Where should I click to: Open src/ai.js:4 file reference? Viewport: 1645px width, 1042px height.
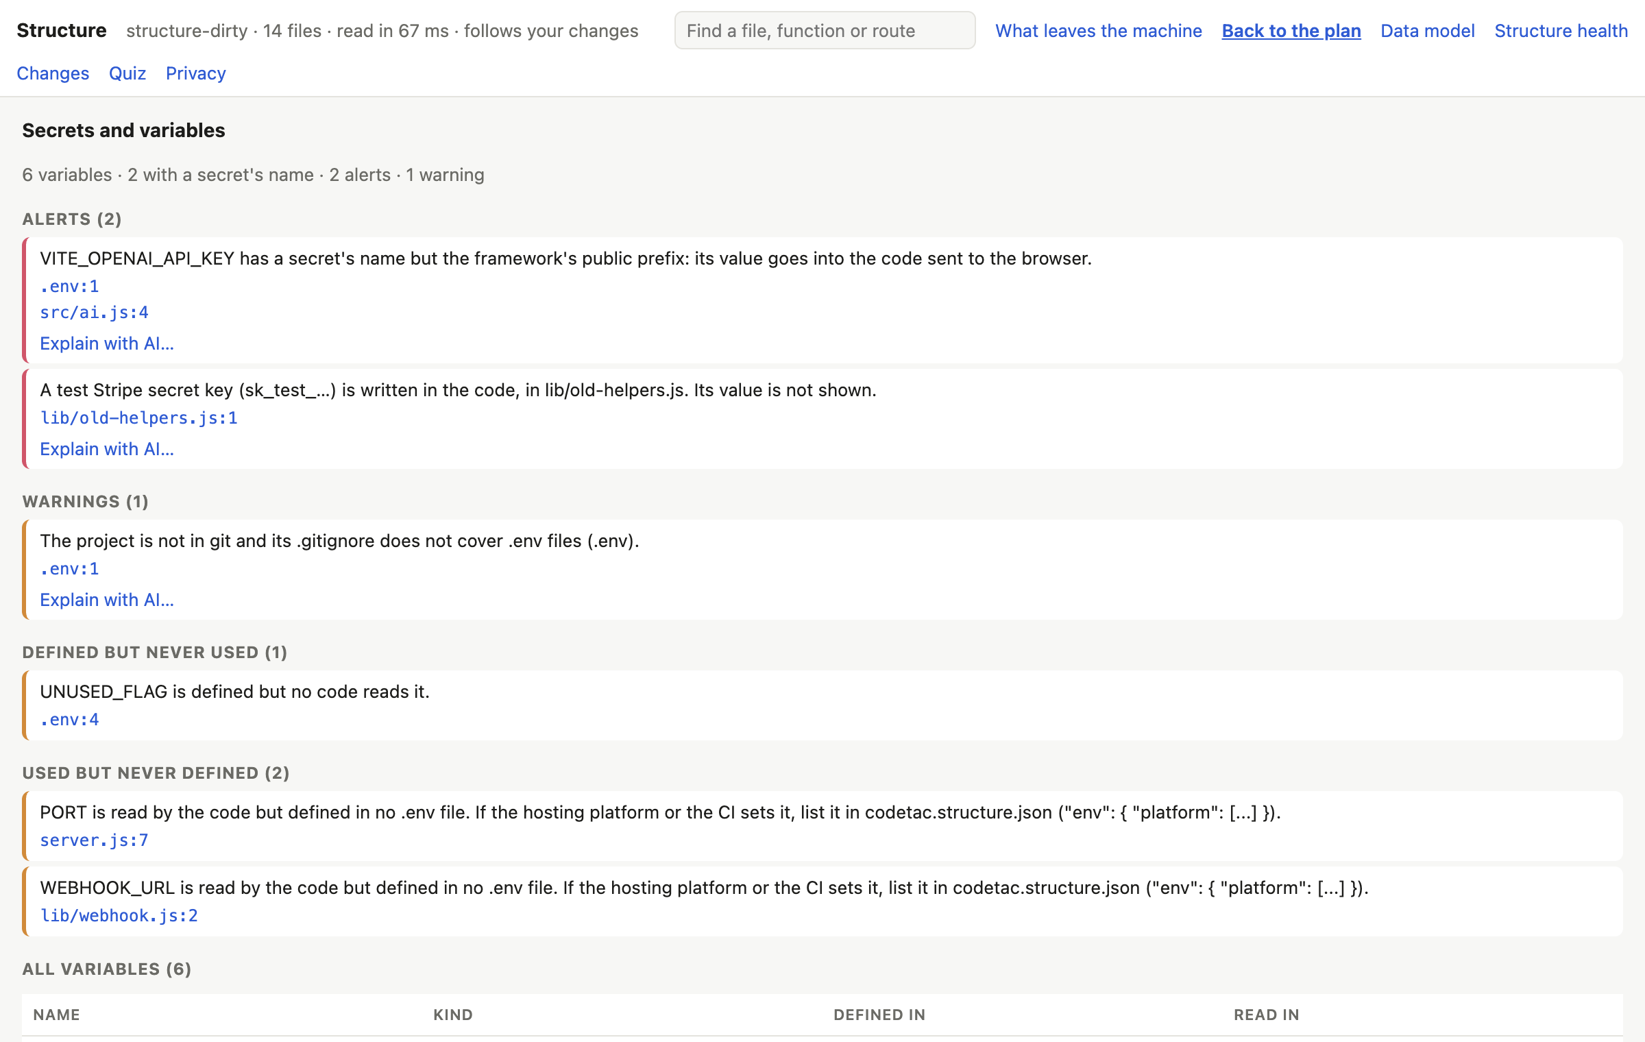point(95,312)
